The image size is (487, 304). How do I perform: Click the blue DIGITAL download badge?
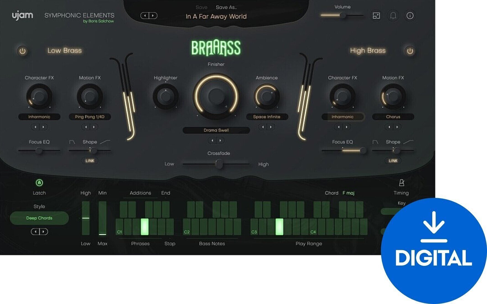point(434,251)
